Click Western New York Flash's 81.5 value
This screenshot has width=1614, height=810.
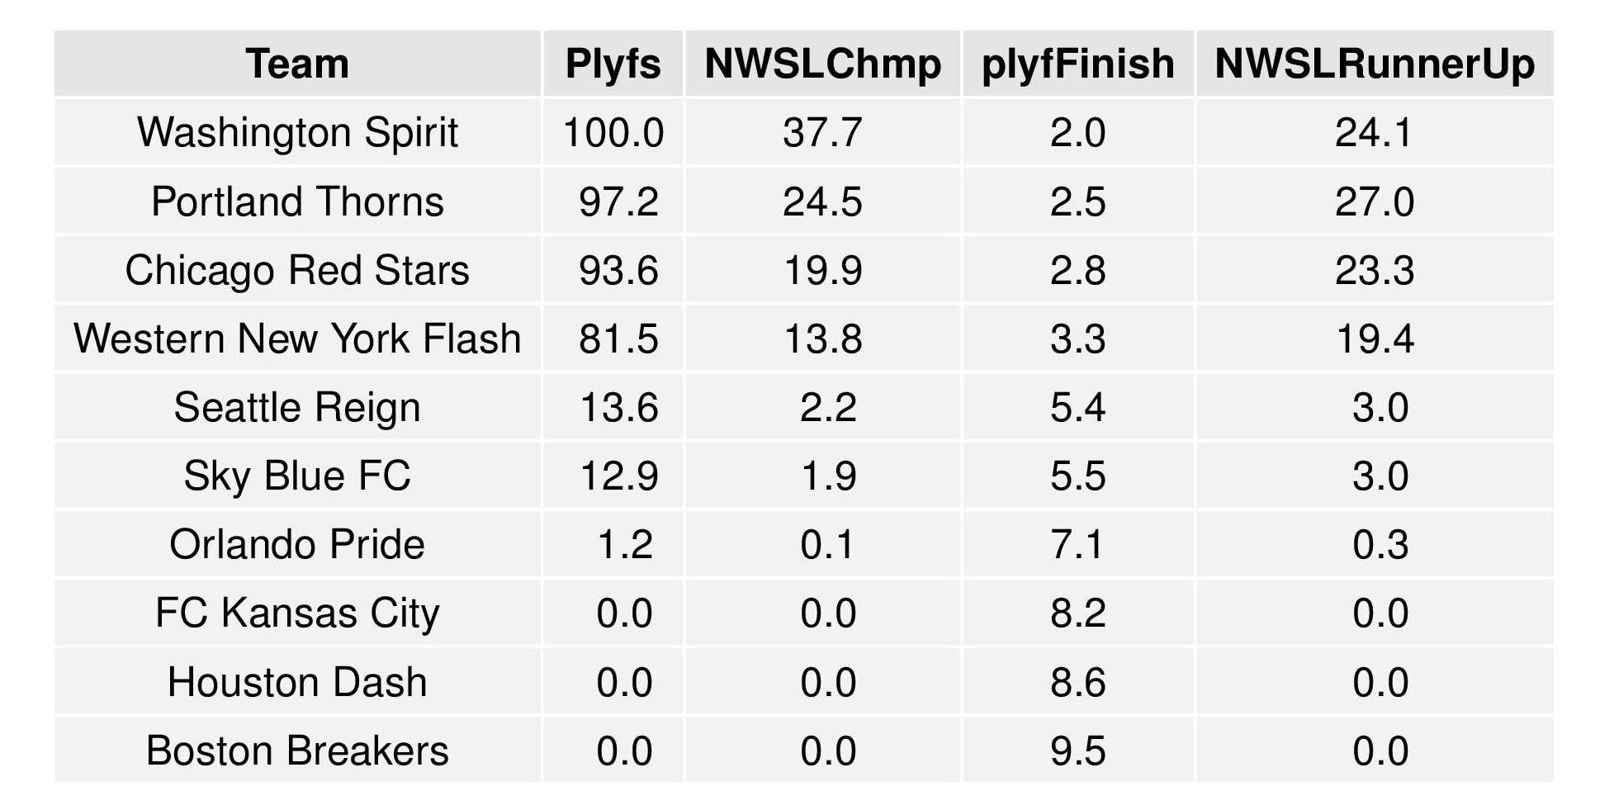pyautogui.click(x=618, y=339)
